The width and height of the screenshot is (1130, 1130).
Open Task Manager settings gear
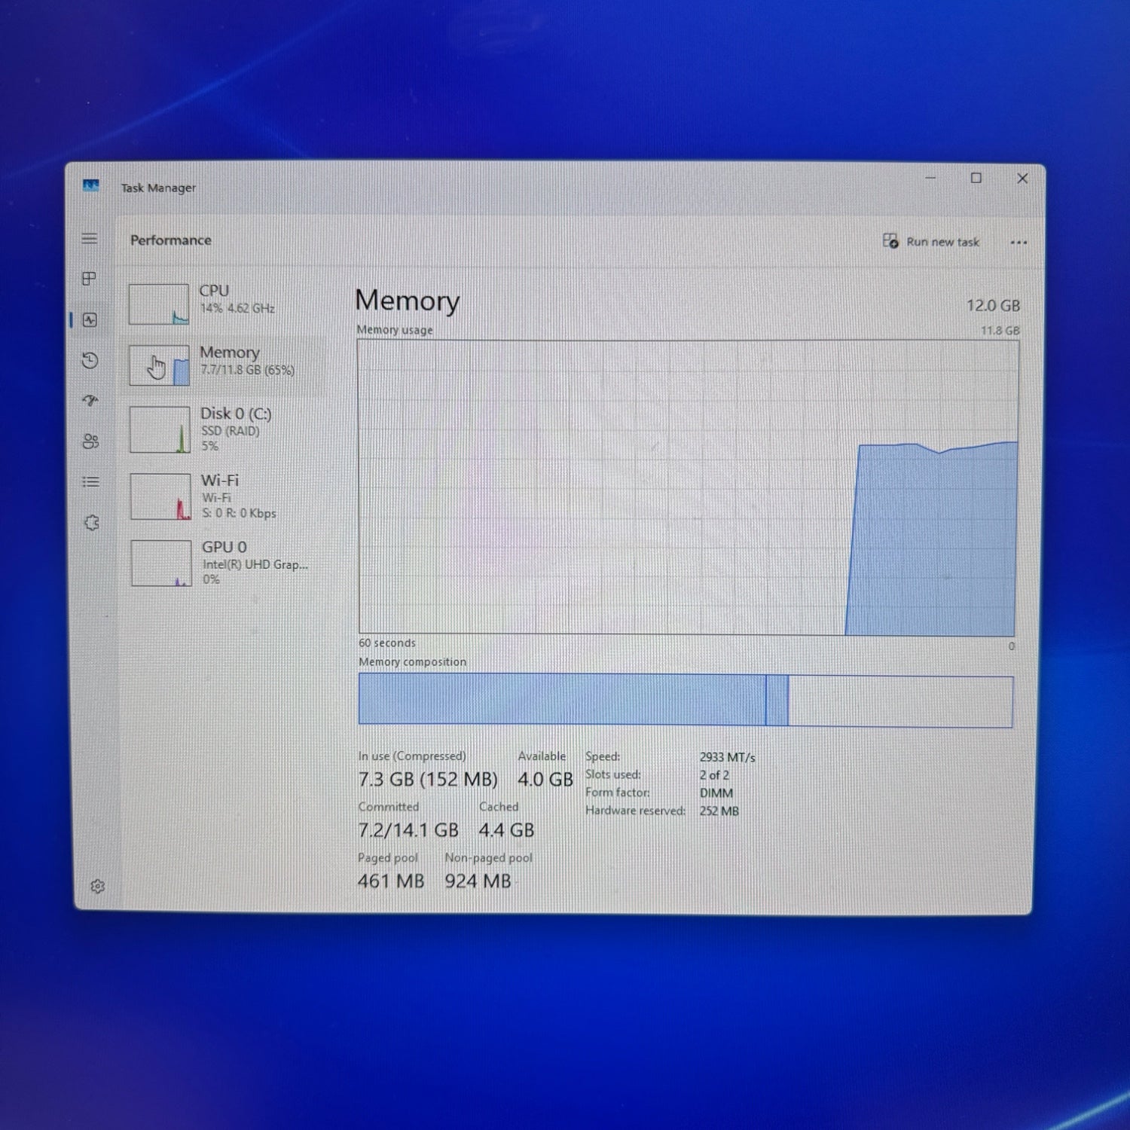97,886
